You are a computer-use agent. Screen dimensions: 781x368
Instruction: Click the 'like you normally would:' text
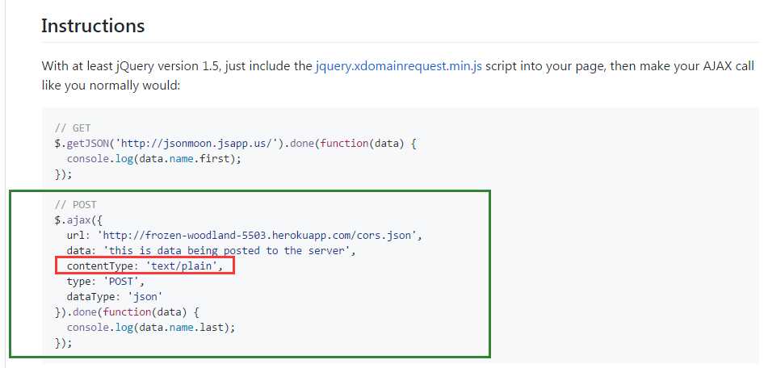point(111,86)
